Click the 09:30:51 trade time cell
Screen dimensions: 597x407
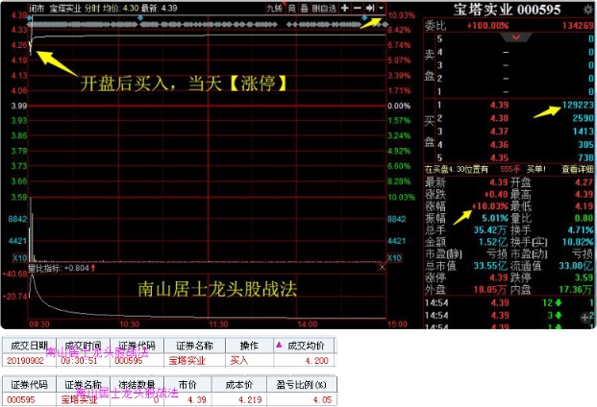click(x=79, y=360)
